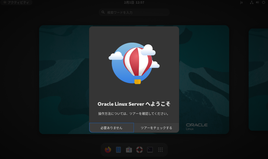Select the second workspace thumbnail on right
268x159 pixels.
pos(258,79)
